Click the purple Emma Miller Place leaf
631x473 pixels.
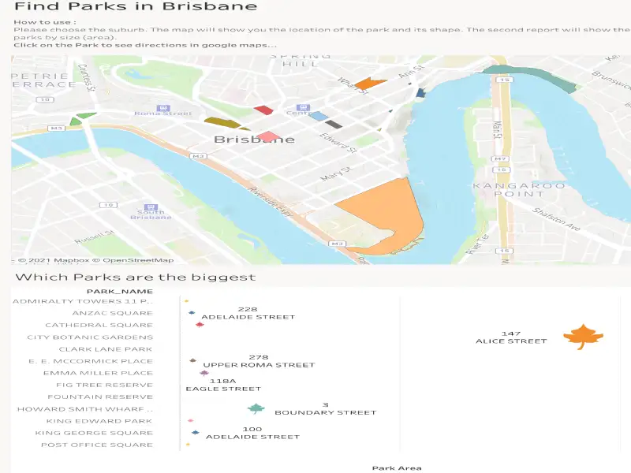[x=204, y=373]
